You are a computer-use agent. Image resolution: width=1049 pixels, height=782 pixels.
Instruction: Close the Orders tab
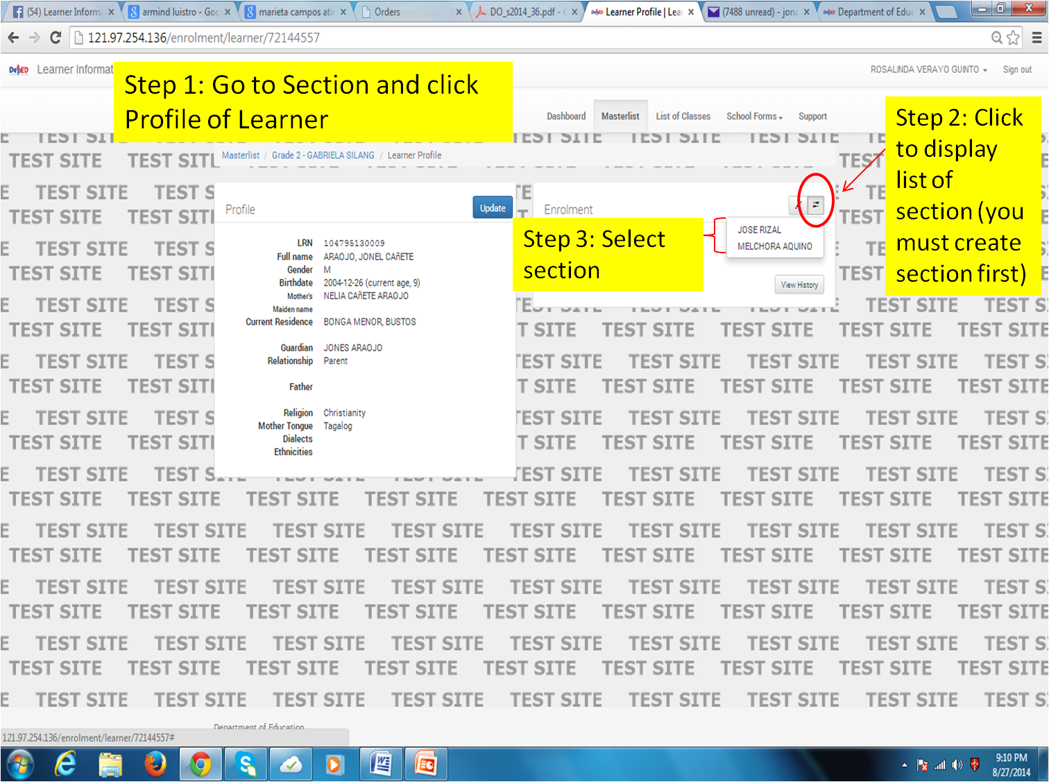[x=459, y=12]
